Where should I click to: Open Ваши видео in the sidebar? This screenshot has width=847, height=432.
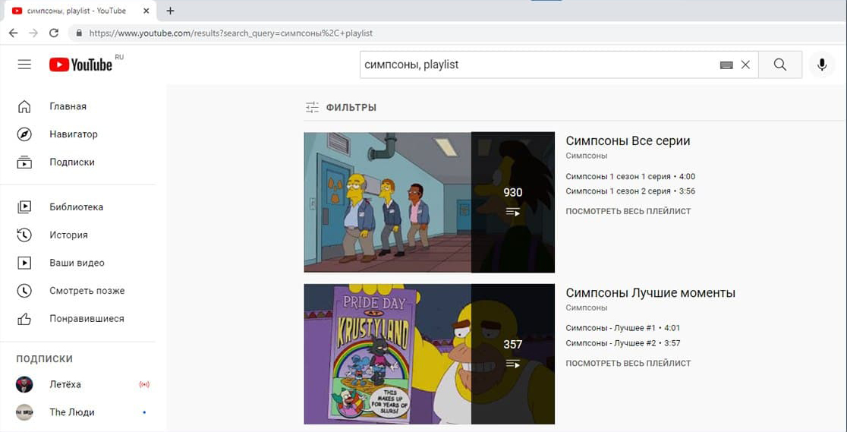(77, 263)
